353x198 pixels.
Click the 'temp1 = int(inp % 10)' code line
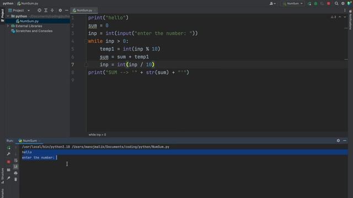tap(130, 49)
